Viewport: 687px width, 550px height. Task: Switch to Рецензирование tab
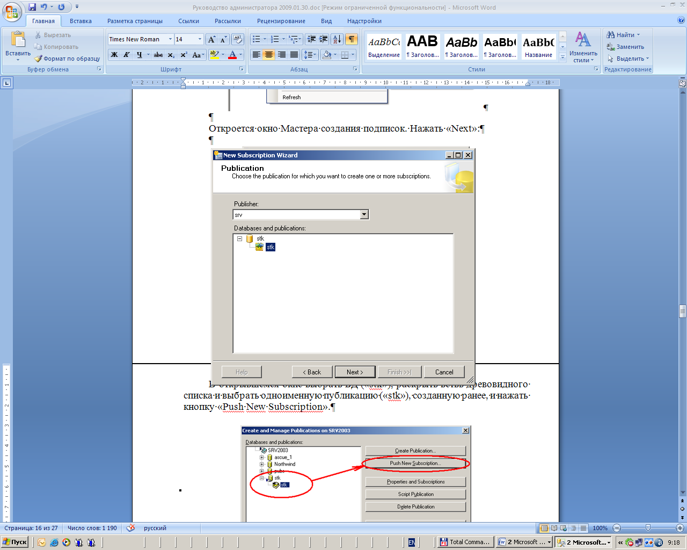281,21
